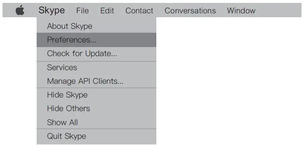The image size is (304, 147).
Task: Open the File menu
Action: pyautogui.click(x=82, y=11)
